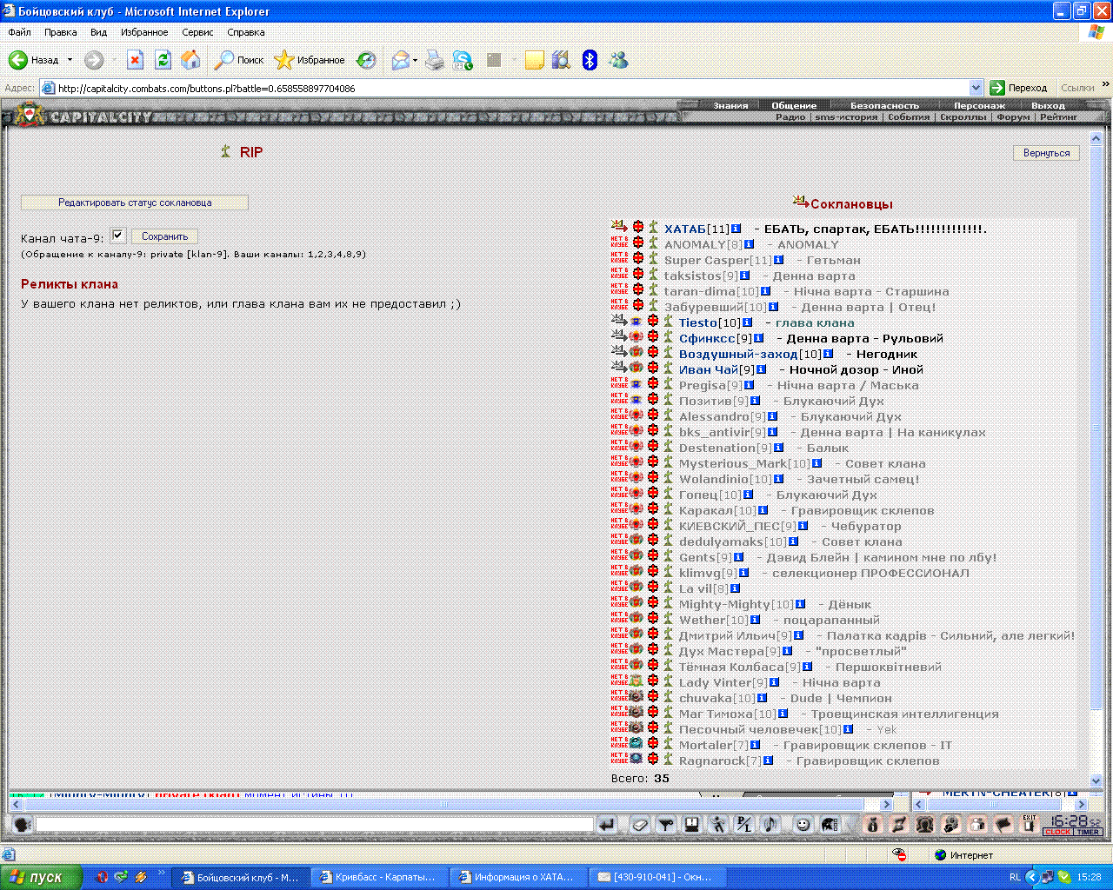Click the Mail envelope toolbar icon
This screenshot has width=1113, height=890.
coord(400,60)
